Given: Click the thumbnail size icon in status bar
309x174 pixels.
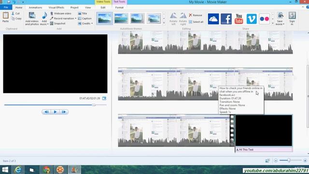Looking at the screenshot, I should click(x=267, y=160).
